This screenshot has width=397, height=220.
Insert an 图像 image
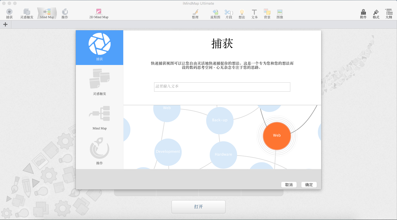pyautogui.click(x=280, y=14)
